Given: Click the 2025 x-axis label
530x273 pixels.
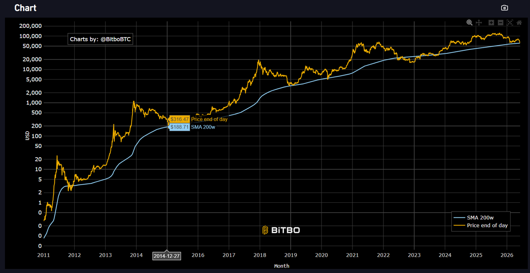Looking at the screenshot, I should click(476, 255).
